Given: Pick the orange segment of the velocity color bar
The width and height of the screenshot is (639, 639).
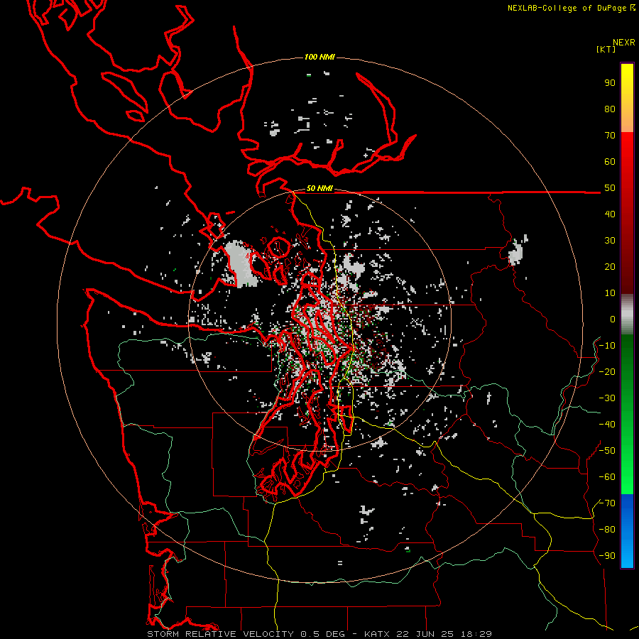Looking at the screenshot, I should [x=627, y=122].
